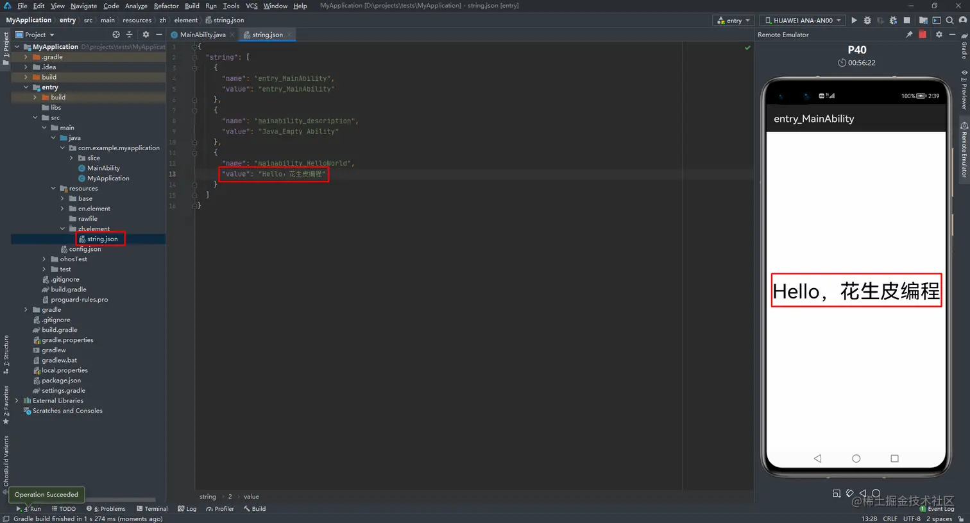The image size is (970, 523).
Task: Open Project panel options gear
Action: pos(146,35)
